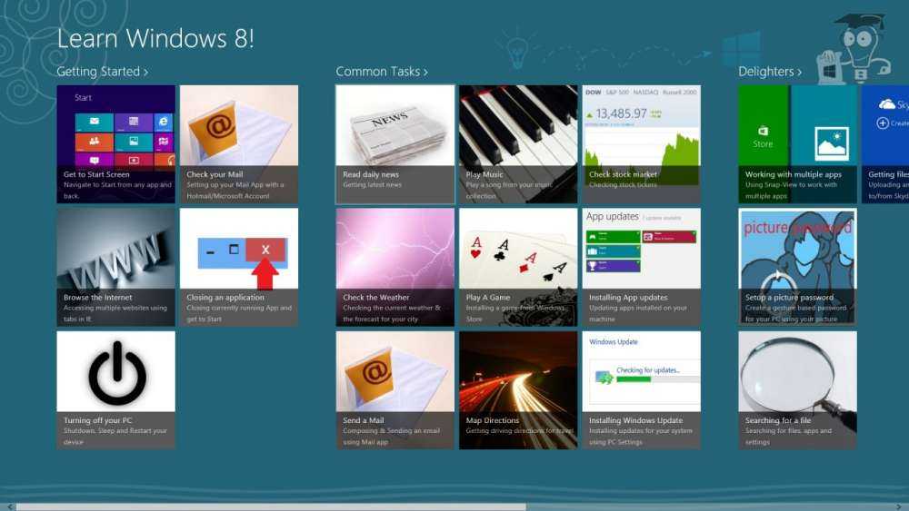Screen dimensions: 909x511
Task: Open the Play A Game cards tile
Action: (x=518, y=268)
